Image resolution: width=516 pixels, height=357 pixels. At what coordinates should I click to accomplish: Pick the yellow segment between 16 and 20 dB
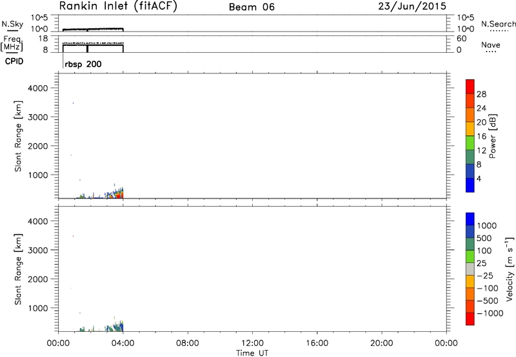click(x=470, y=129)
